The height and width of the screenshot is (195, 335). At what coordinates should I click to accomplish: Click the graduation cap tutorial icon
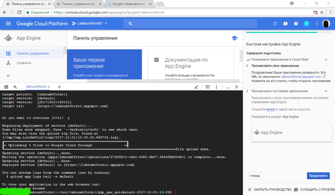click(x=234, y=38)
